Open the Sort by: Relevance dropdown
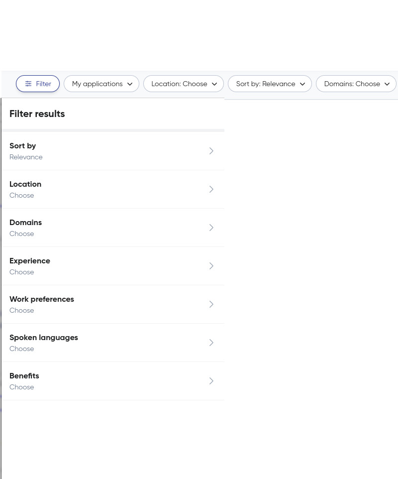 tap(270, 84)
